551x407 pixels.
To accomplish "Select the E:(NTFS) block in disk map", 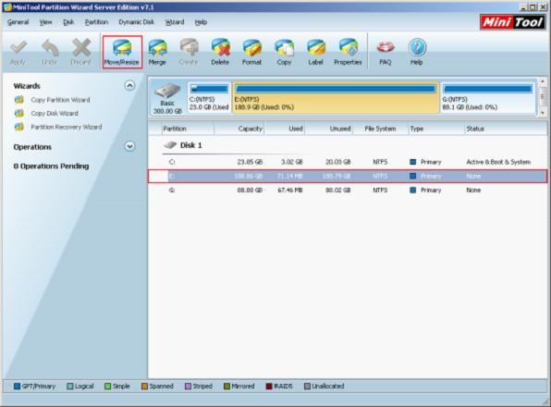I will pos(336,97).
